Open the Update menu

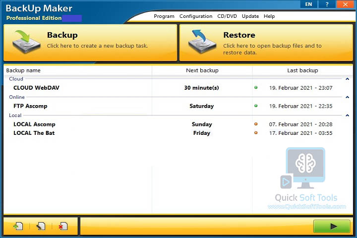click(x=250, y=16)
